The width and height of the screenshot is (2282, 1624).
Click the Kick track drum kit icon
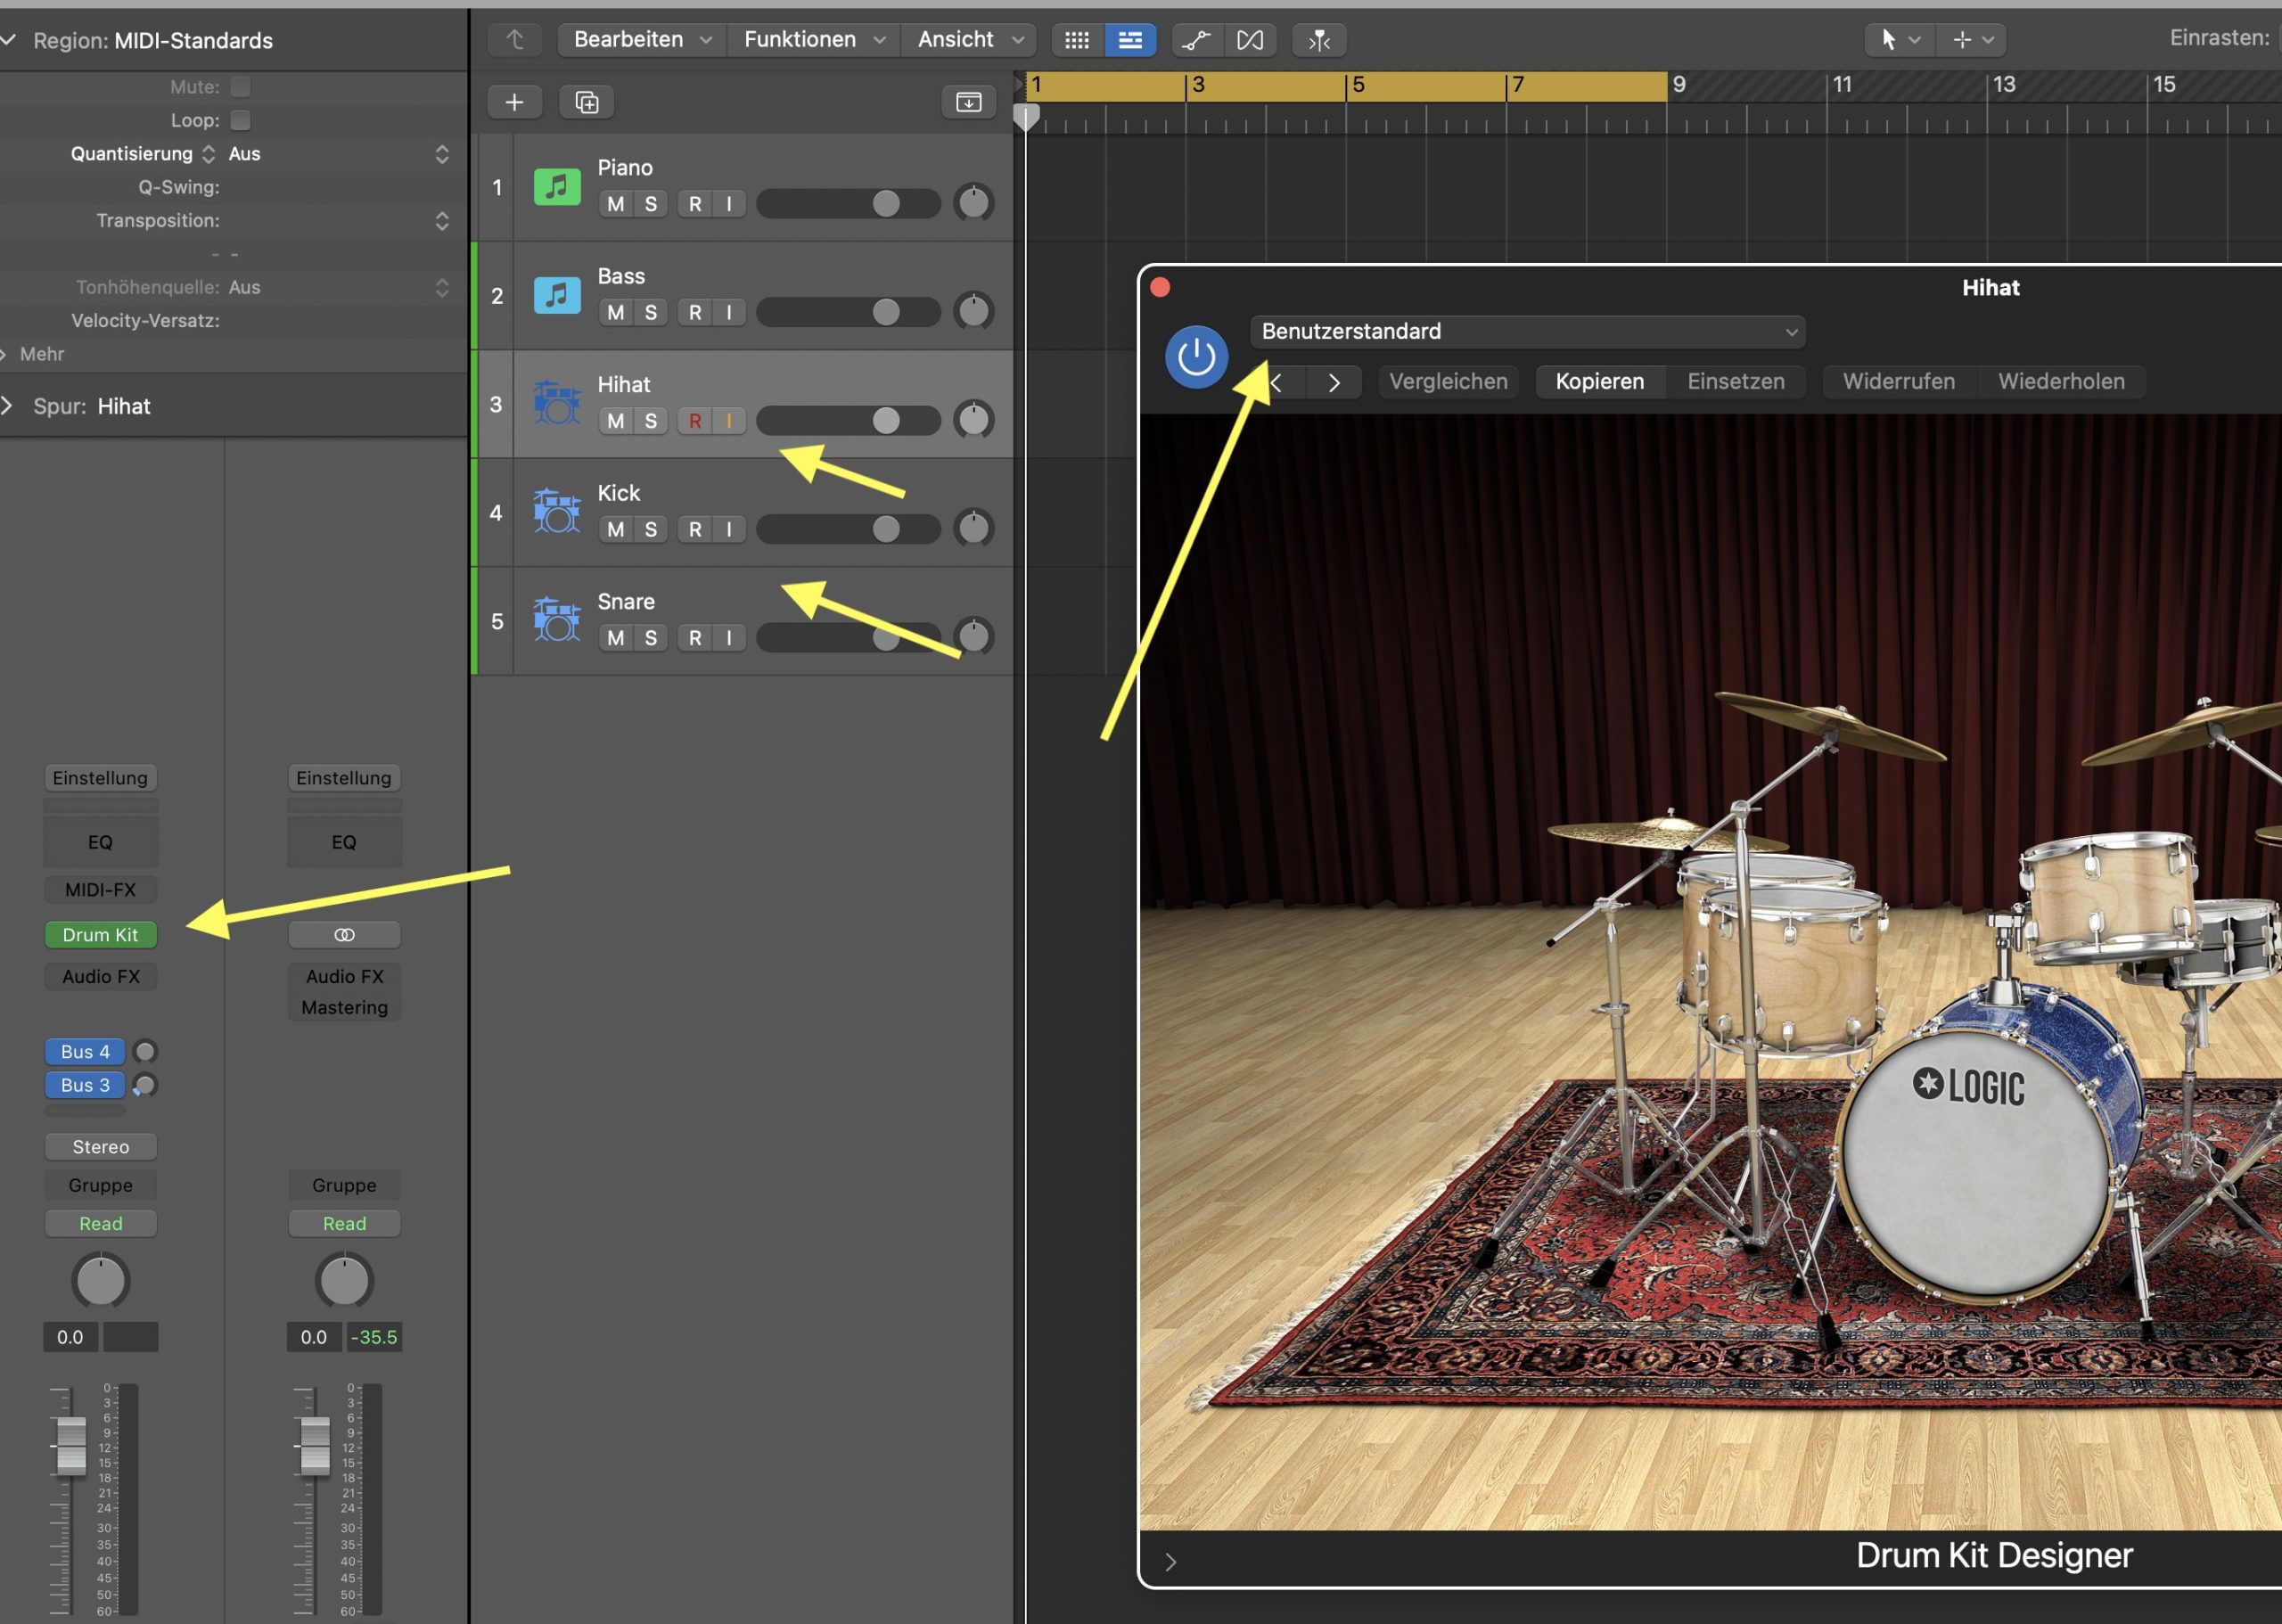point(557,510)
